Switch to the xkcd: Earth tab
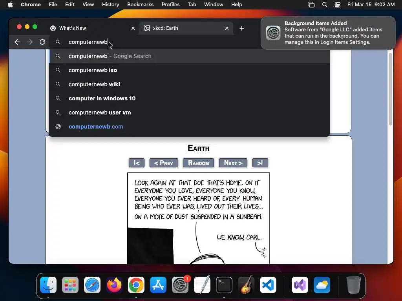The height and width of the screenshot is (301, 402). (x=186, y=28)
